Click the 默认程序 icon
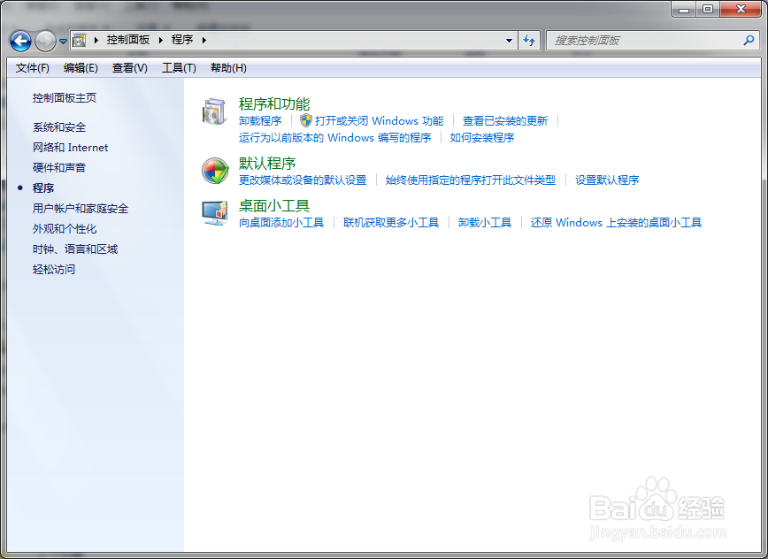Viewport: 768px width, 559px height. click(215, 171)
